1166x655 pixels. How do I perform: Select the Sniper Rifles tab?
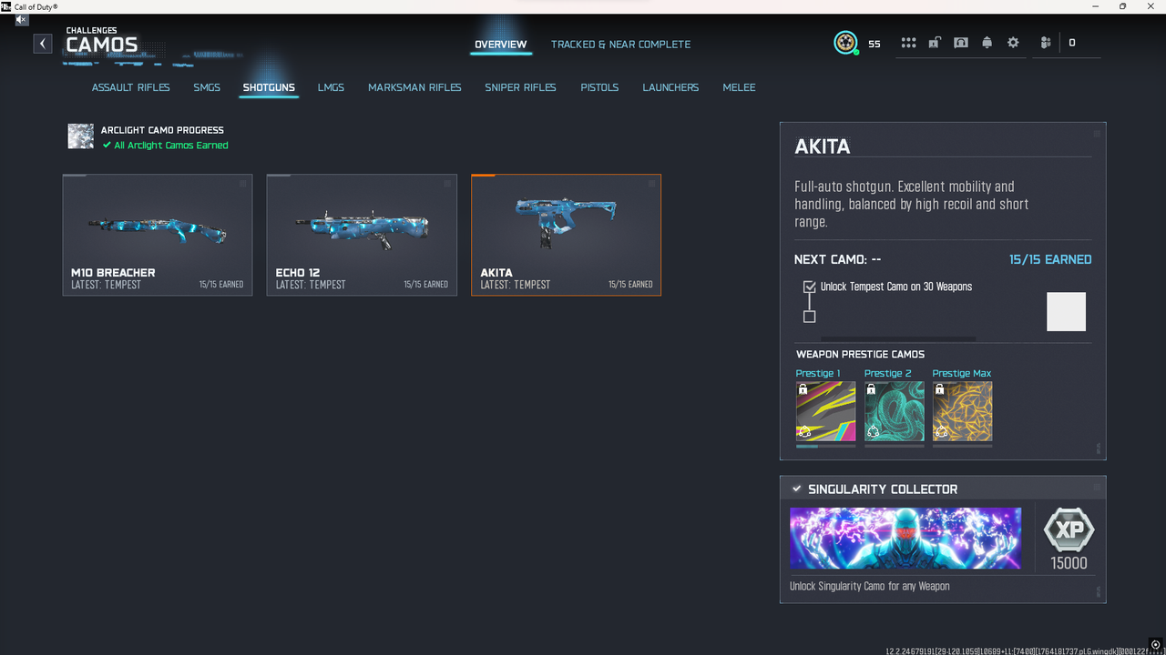(520, 87)
